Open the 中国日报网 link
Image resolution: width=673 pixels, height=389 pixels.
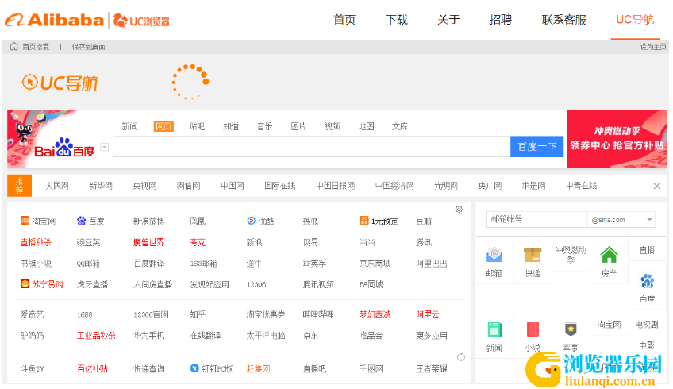point(335,186)
